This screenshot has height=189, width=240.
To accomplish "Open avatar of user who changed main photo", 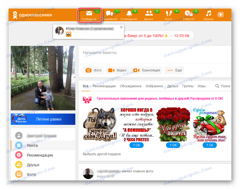I will click(x=88, y=174).
